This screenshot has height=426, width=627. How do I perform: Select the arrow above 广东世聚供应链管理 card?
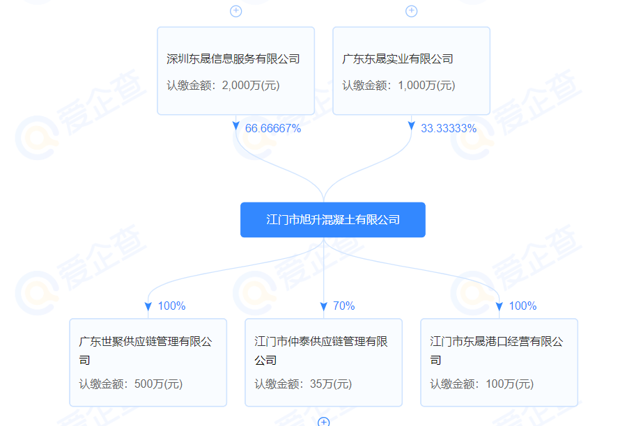148,306
